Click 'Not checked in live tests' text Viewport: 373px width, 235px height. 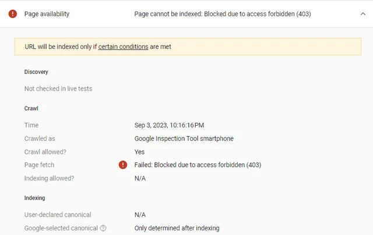click(x=58, y=89)
